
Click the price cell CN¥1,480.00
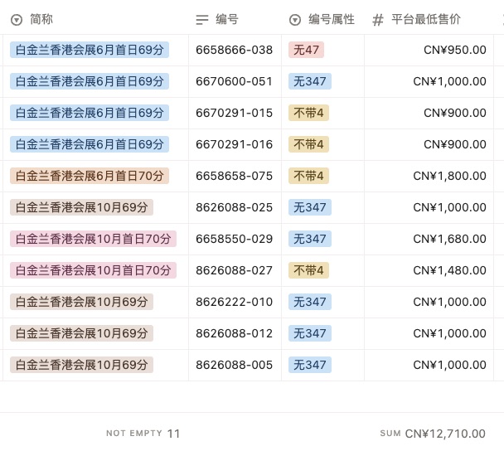coord(449,270)
